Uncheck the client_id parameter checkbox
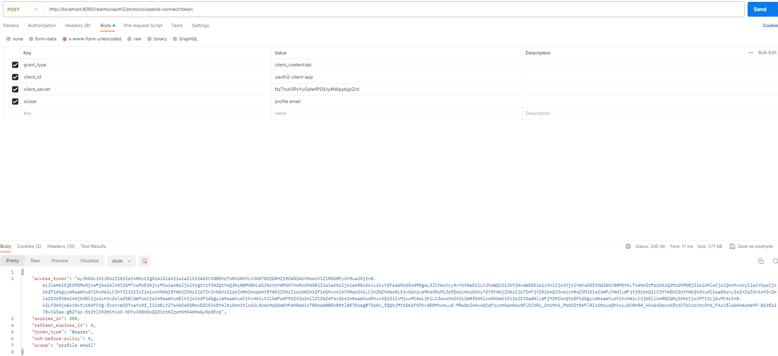Viewport: 778px width, 356px height. (15, 77)
